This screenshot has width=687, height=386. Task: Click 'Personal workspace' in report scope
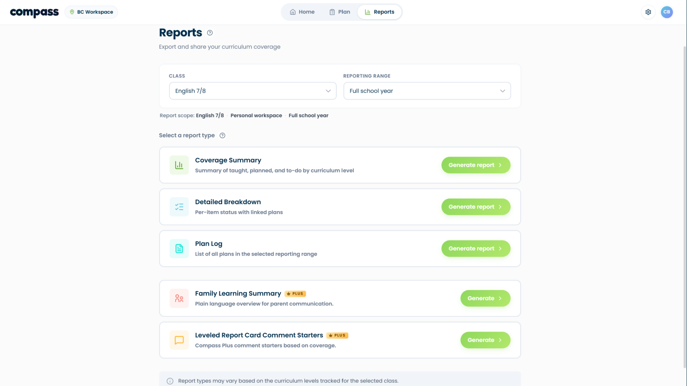(256, 116)
